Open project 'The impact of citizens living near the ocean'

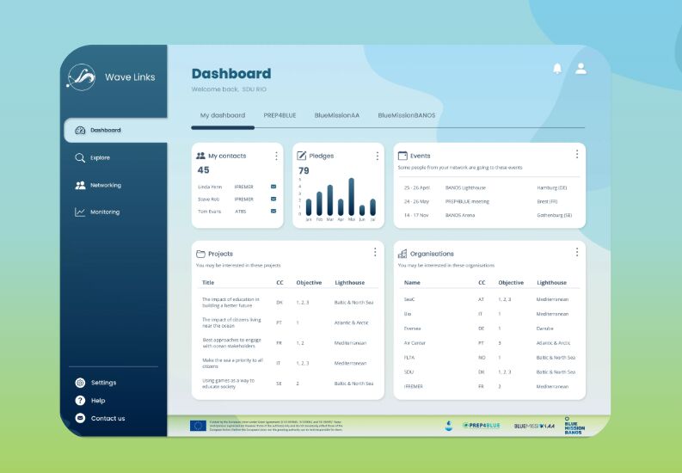288,322
